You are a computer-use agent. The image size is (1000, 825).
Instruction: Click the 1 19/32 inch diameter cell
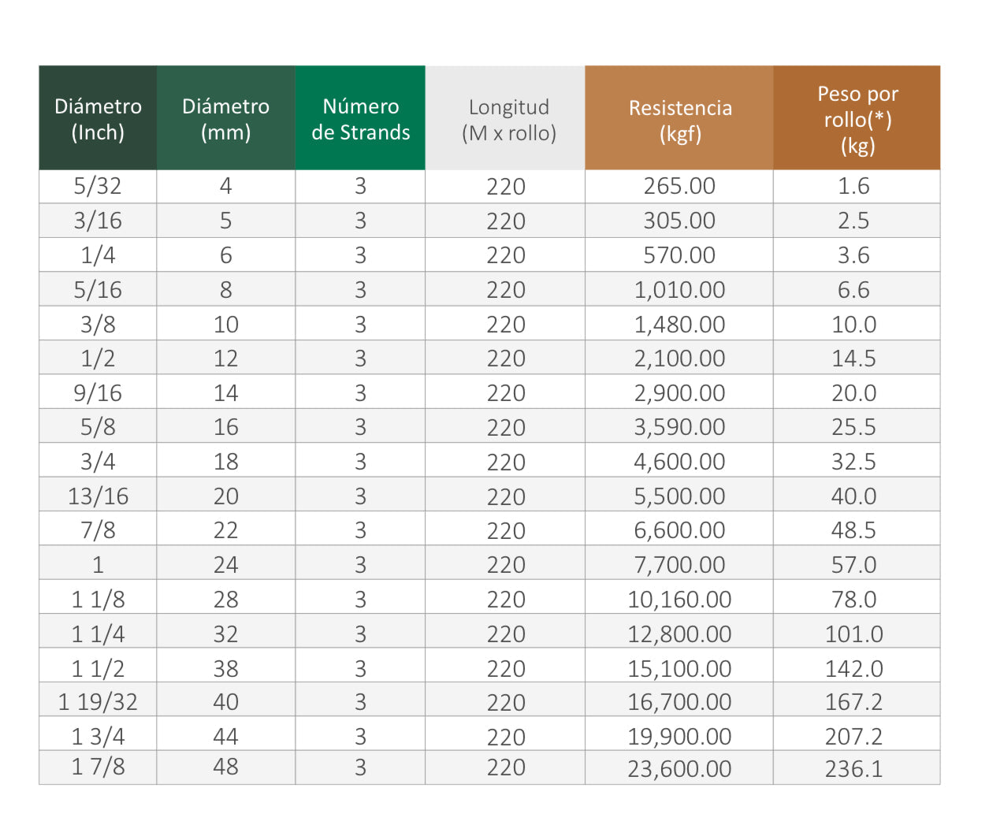[x=98, y=702]
